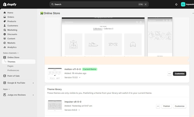194x117 pixels.
Task: Click the Shopify logo
Action: [x=10, y=4]
